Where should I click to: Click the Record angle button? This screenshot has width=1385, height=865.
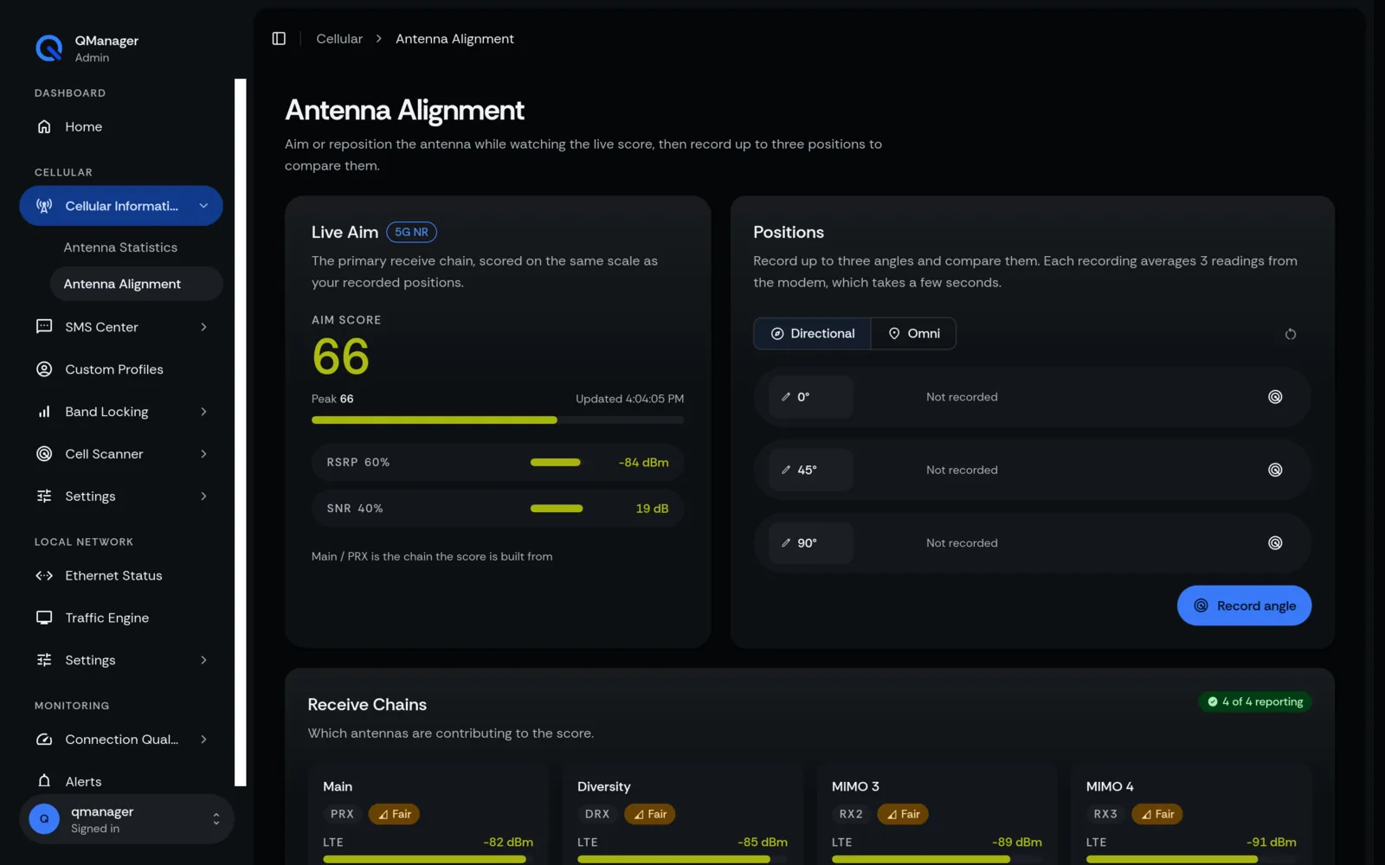tap(1244, 605)
